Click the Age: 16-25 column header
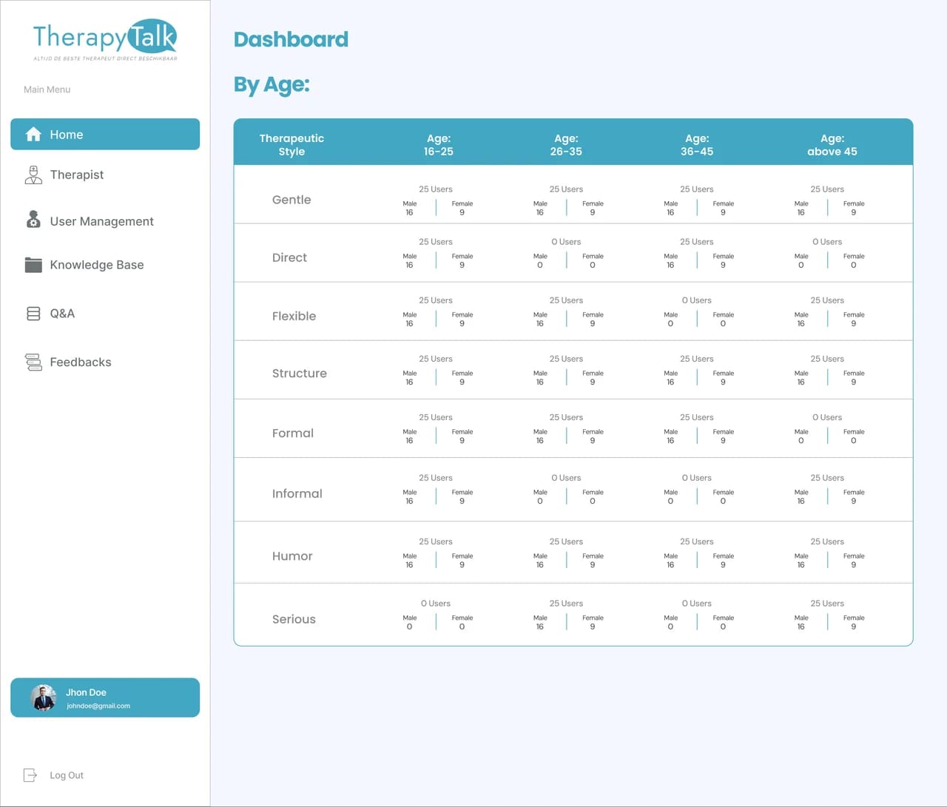The height and width of the screenshot is (807, 947). 439,145
